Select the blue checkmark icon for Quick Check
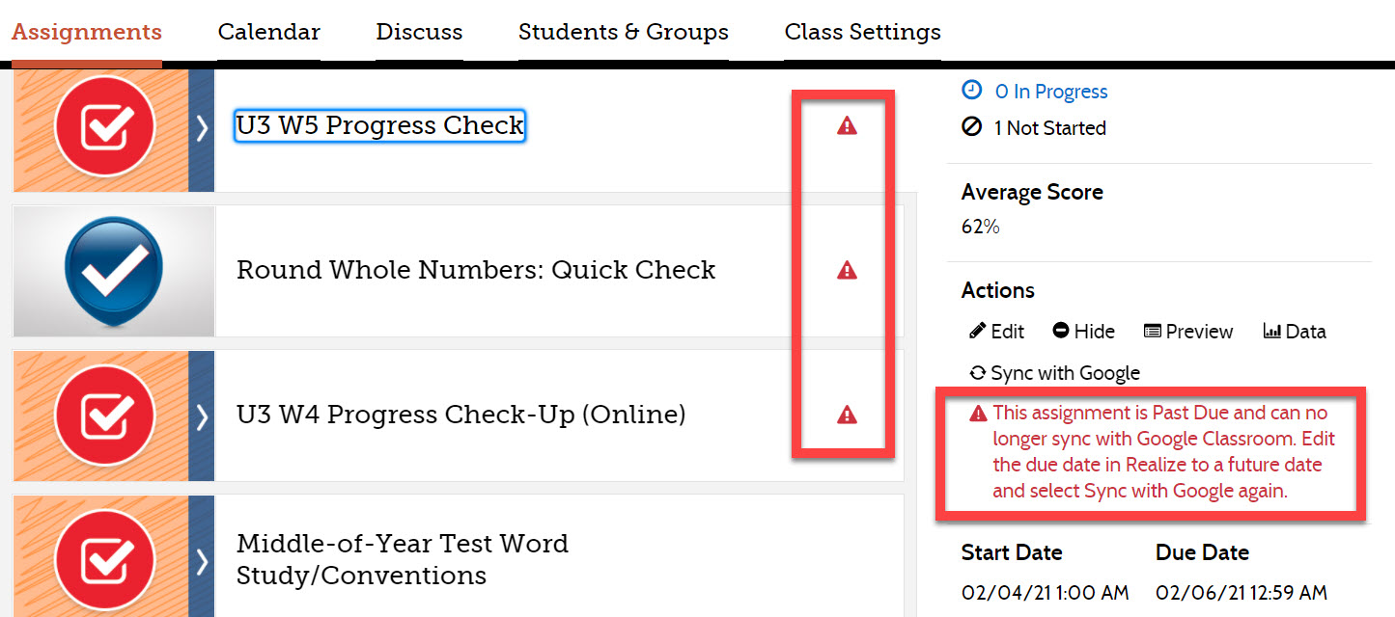 point(113,270)
